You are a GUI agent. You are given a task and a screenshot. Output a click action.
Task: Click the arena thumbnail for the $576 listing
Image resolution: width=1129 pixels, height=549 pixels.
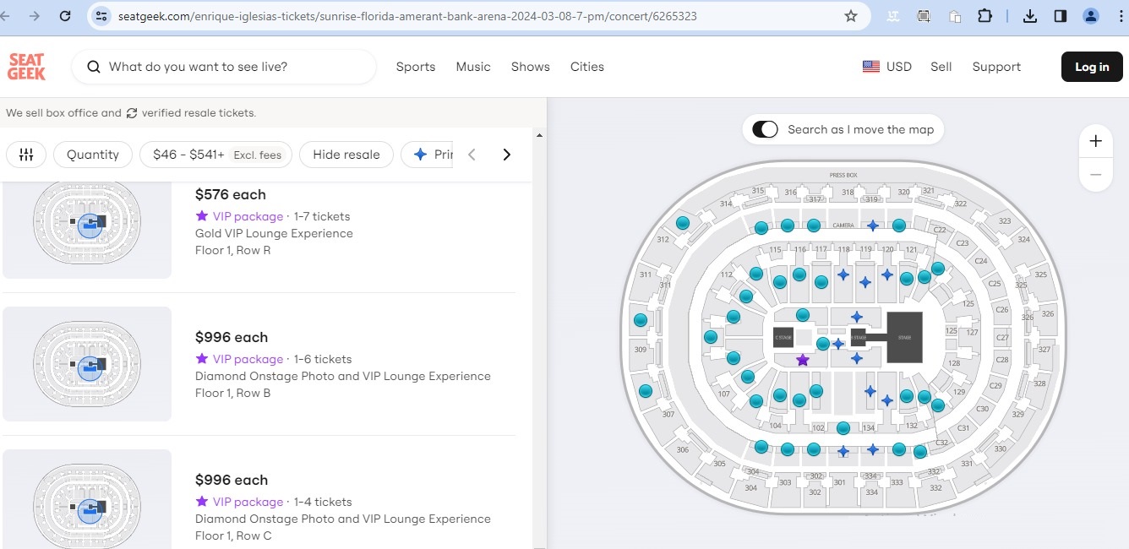pyautogui.click(x=87, y=221)
